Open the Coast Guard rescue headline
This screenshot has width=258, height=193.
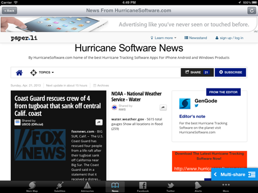[58, 106]
